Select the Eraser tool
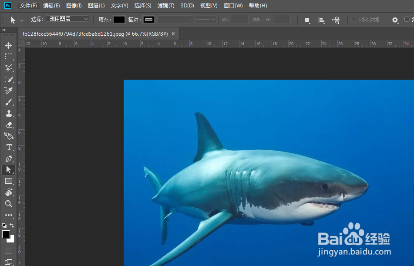This screenshot has height=266, width=414. click(x=8, y=125)
